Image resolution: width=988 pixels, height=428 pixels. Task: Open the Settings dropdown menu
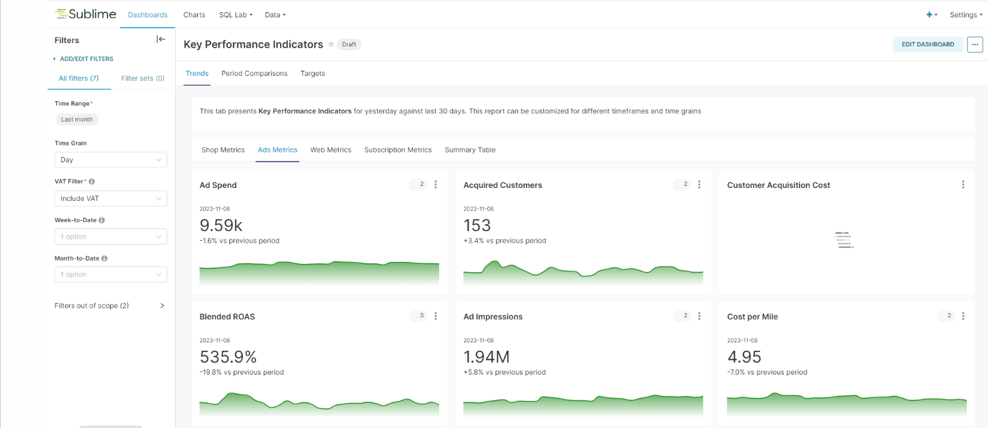(x=966, y=15)
